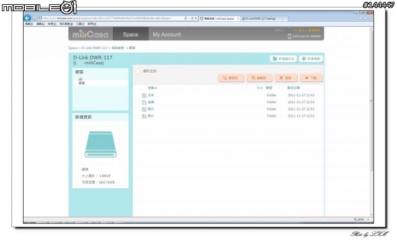The width and height of the screenshot is (397, 241).
Task: Click the browser tools gear icon
Action: click(x=370, y=18)
